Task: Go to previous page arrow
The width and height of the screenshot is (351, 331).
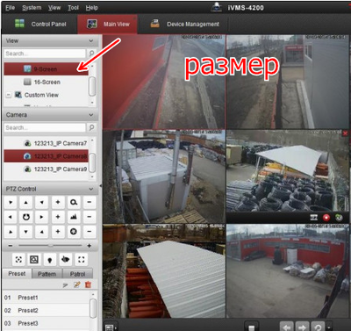Action: click(x=287, y=327)
